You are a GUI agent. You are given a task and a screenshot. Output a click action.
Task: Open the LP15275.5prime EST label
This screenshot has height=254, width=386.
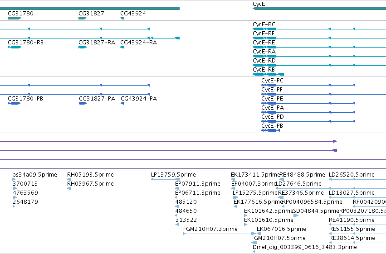pos(255,193)
